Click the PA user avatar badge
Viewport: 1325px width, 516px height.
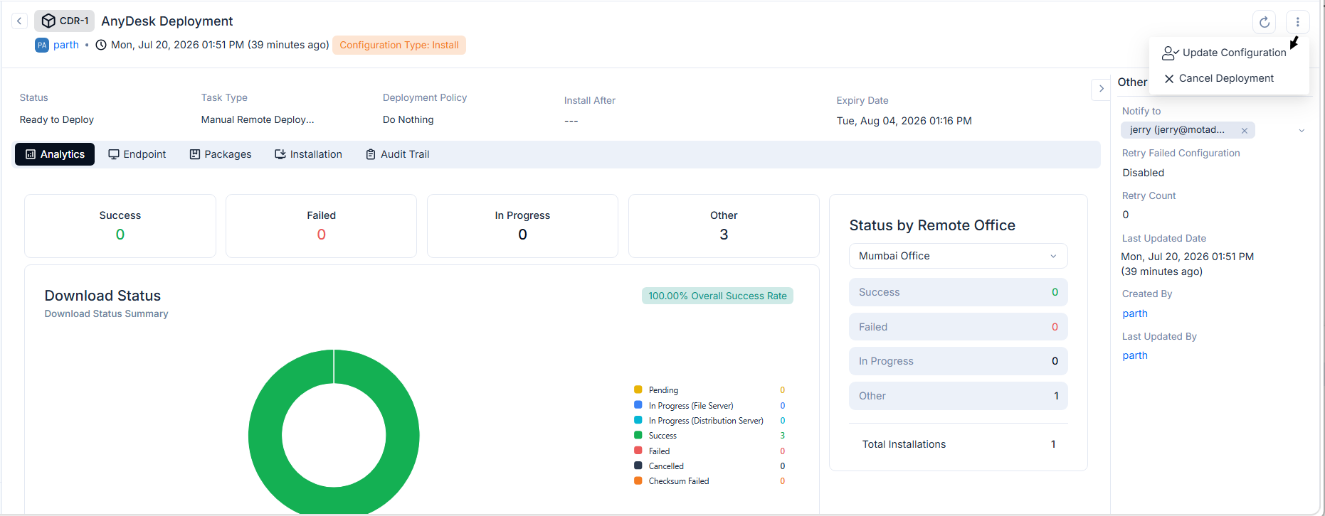[42, 45]
